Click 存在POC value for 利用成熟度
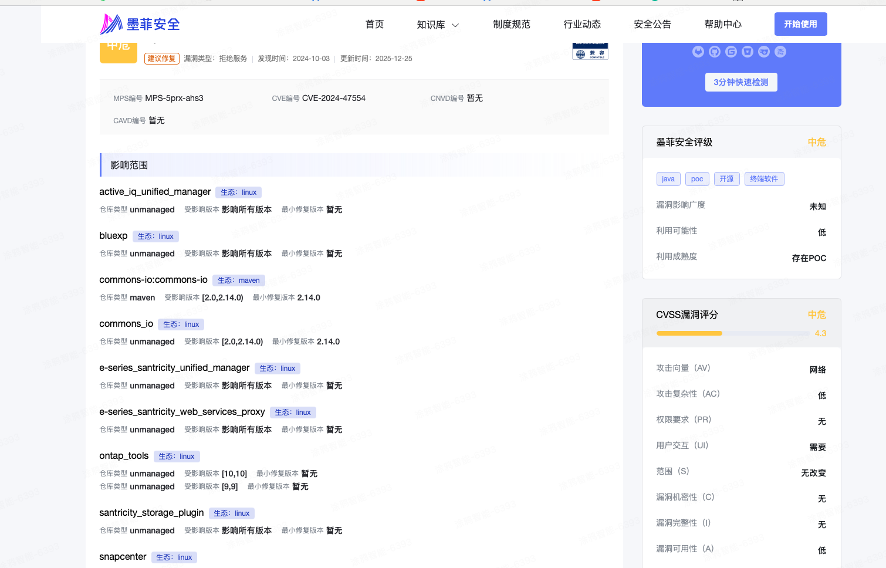The width and height of the screenshot is (886, 568). point(809,258)
